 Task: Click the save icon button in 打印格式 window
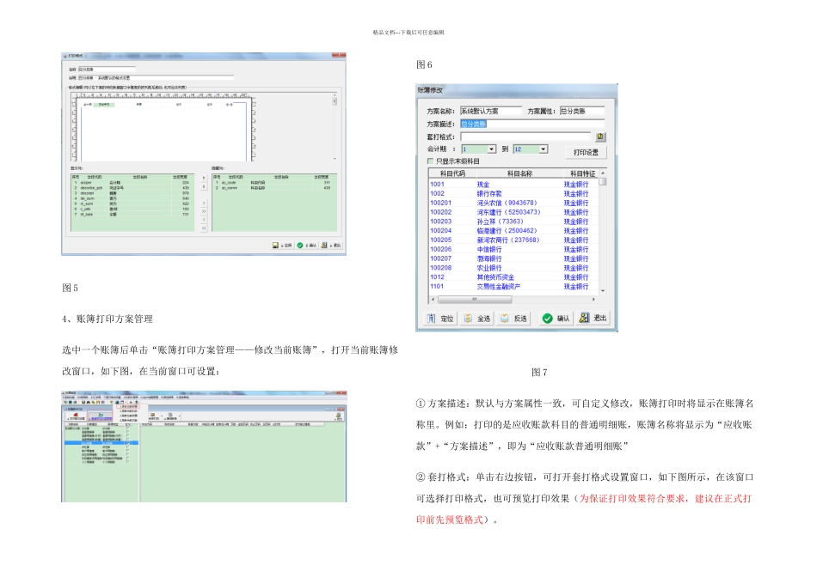tap(281, 246)
